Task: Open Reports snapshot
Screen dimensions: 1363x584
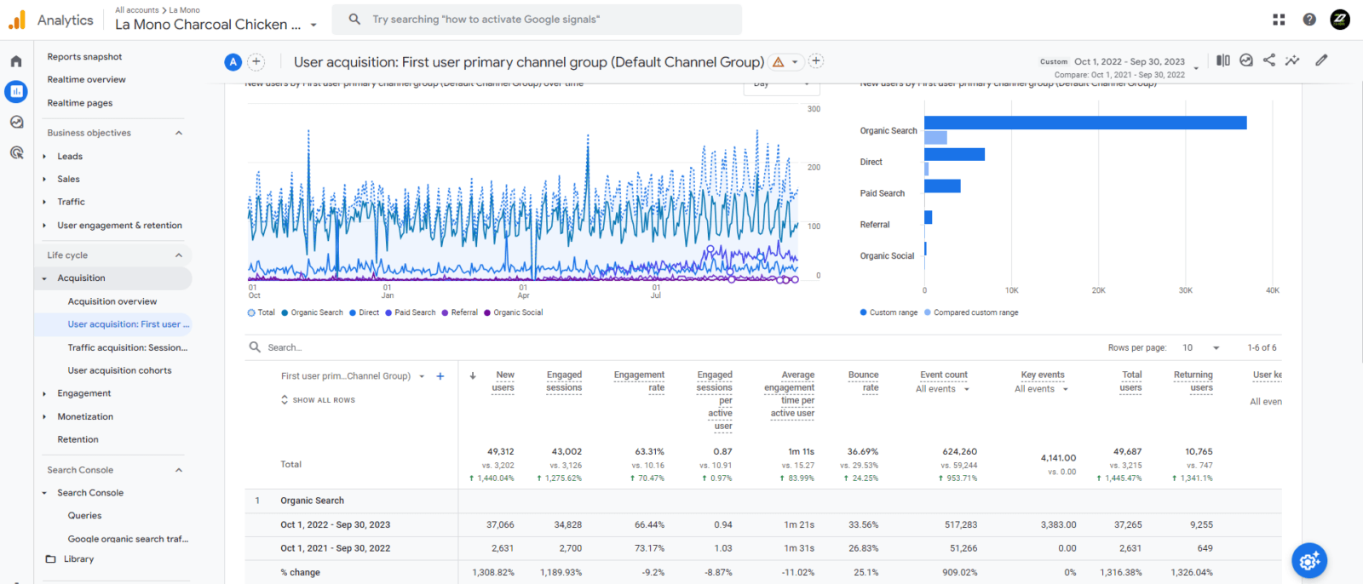Action: click(84, 57)
